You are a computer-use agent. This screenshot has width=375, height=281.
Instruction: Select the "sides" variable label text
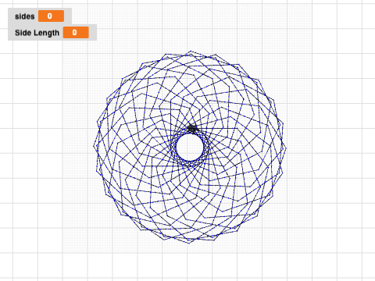[25, 16]
